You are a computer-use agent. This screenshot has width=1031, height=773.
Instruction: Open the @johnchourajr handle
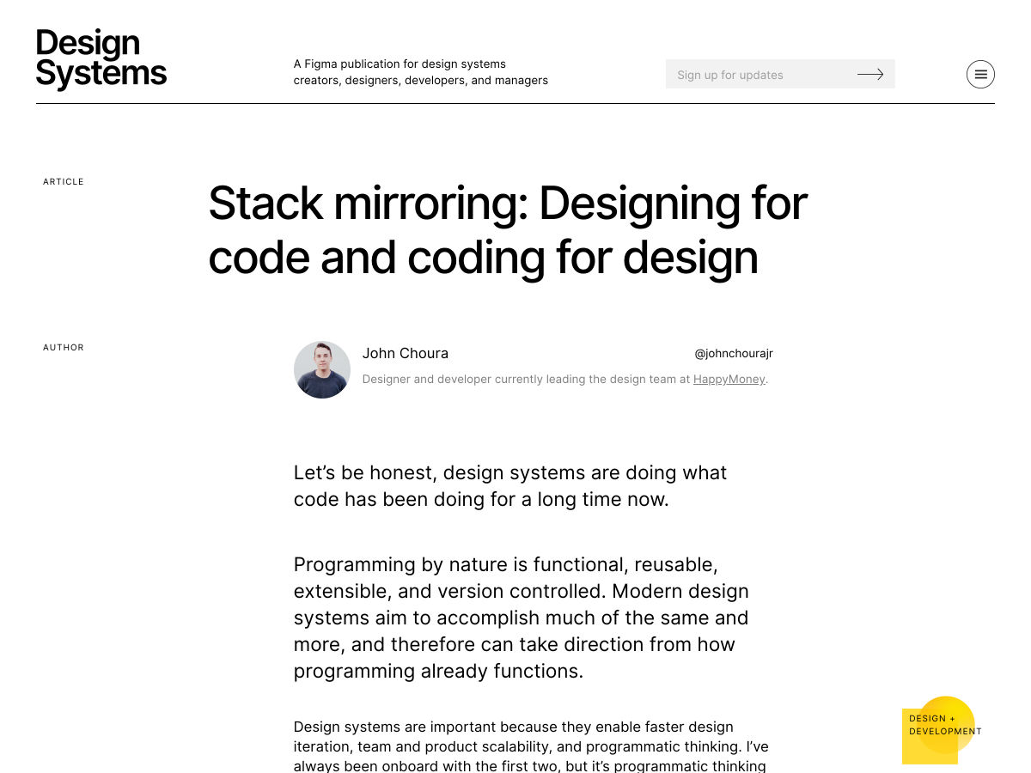734,353
